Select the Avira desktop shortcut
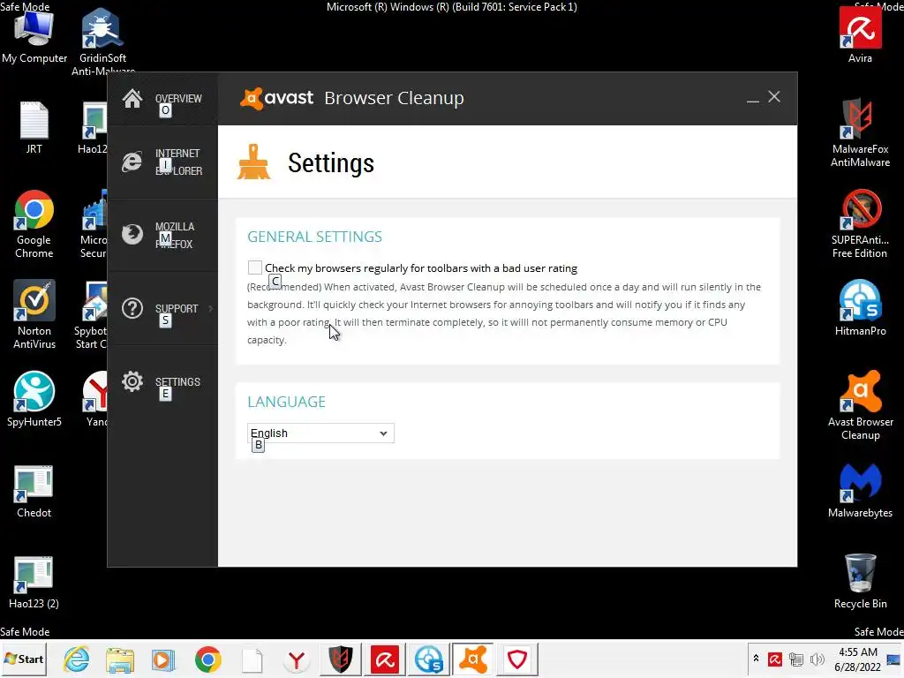This screenshot has width=904, height=678. [x=860, y=36]
